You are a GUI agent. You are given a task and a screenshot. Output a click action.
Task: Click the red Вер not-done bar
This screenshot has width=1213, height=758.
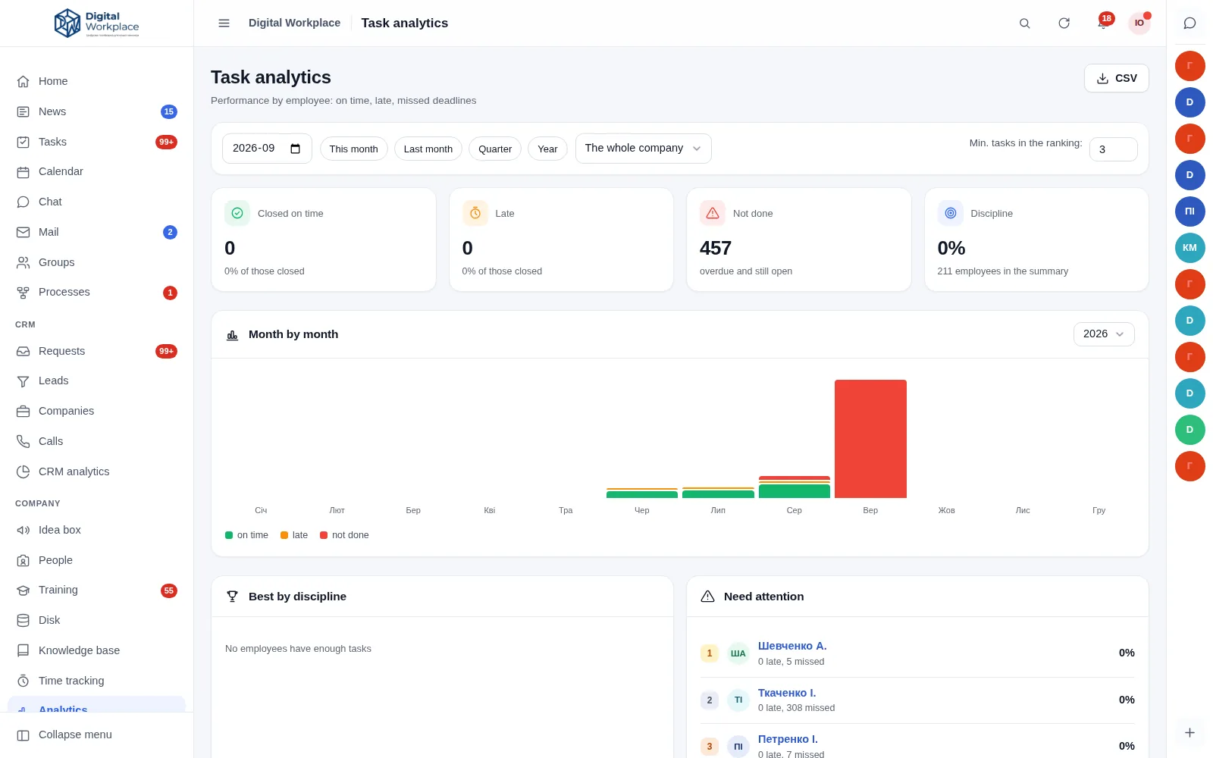[x=870, y=439]
